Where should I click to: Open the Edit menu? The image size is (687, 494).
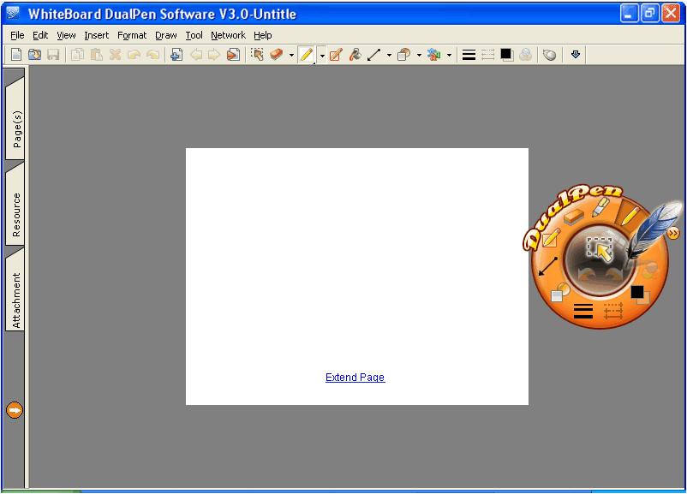[x=40, y=35]
